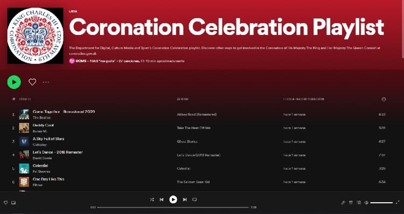404x214 pixels.
Task: Start the playlist with the green play button
Action: coord(14,82)
